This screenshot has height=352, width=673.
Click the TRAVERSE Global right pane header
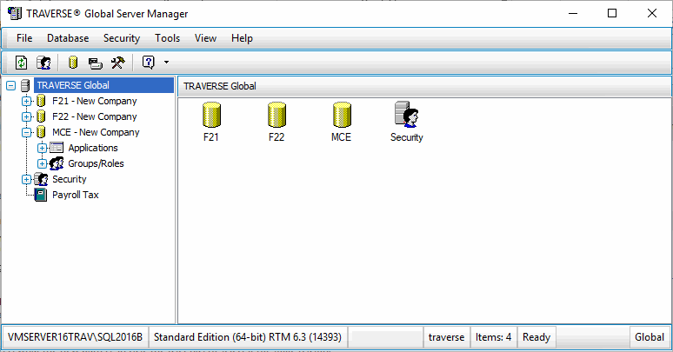pos(424,86)
